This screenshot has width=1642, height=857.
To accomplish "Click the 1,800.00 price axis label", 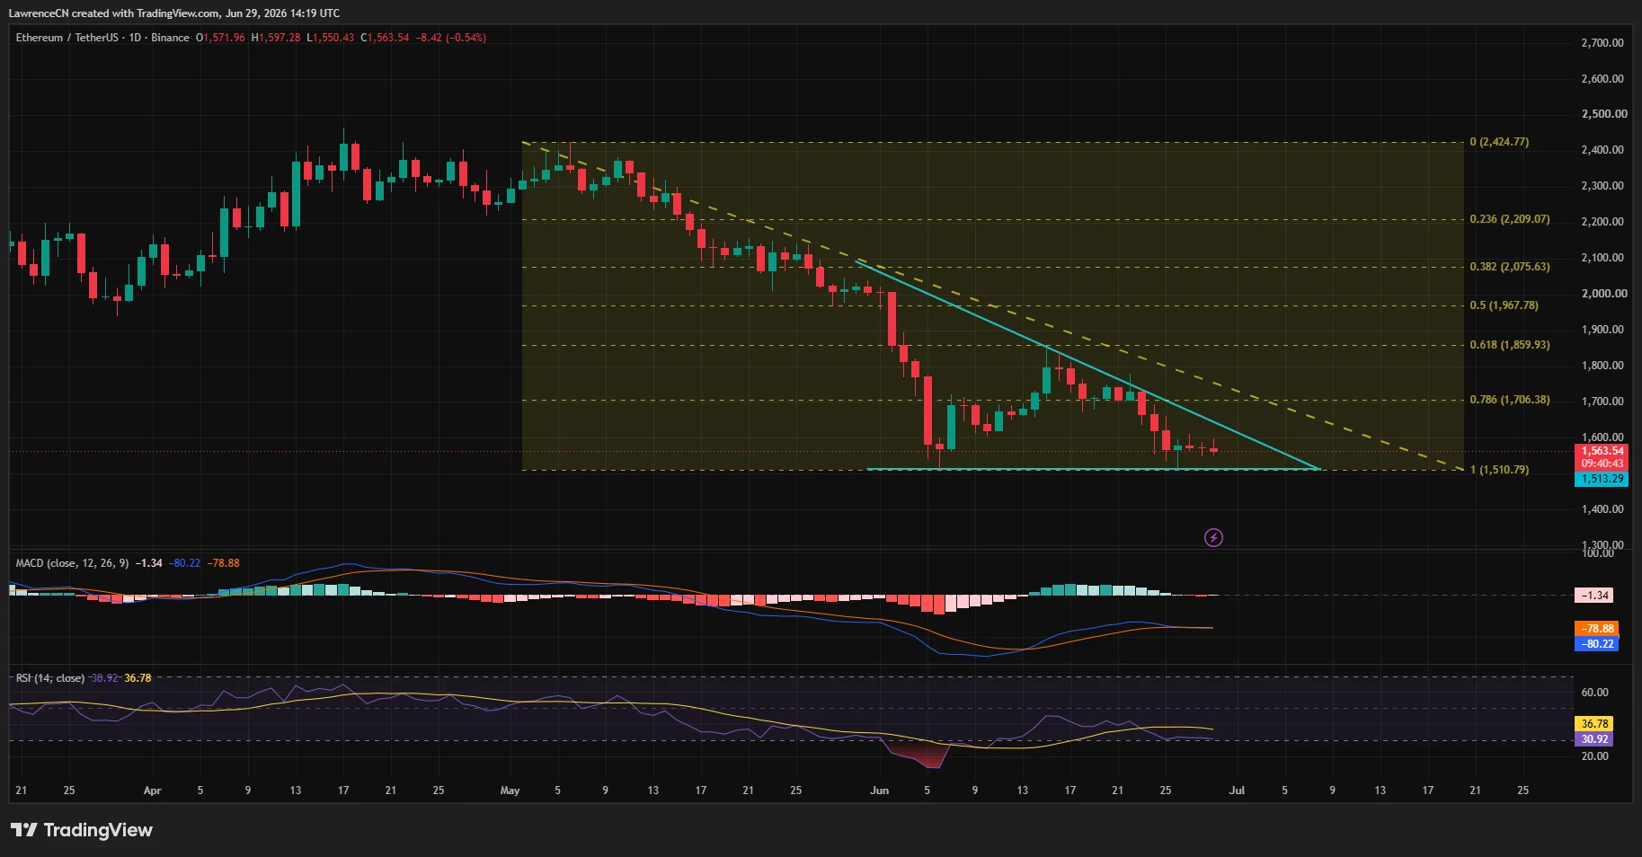I will pyautogui.click(x=1602, y=366).
